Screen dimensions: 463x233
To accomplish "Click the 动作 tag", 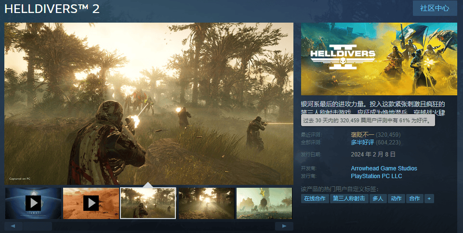I will (396, 198).
